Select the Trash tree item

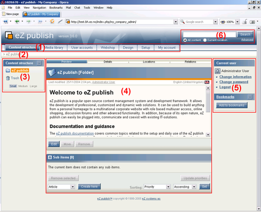click(x=15, y=78)
